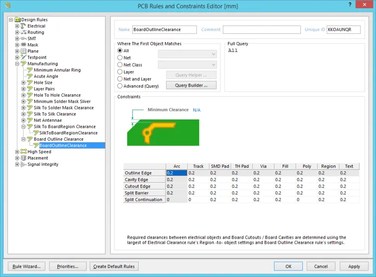Click the Cavity Edge row header

[x=144, y=180]
